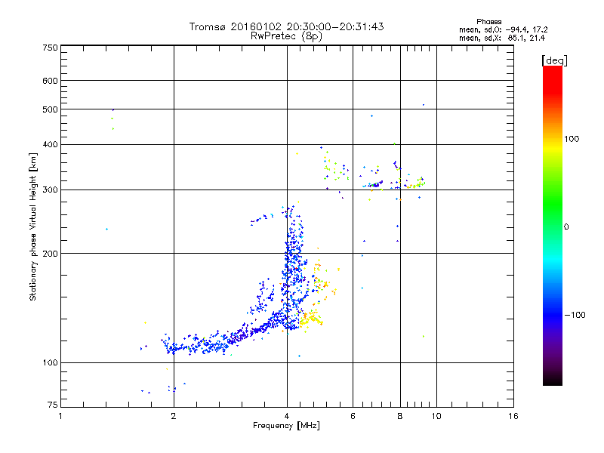Click the "400" height axis label
604x453 pixels.
50,145
